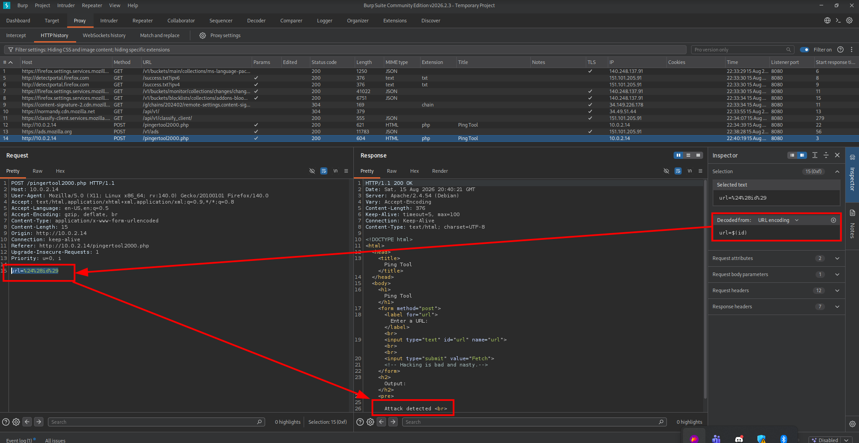This screenshot has width=859, height=443.
Task: Click the add-decoding plus icon
Action: pyautogui.click(x=833, y=220)
